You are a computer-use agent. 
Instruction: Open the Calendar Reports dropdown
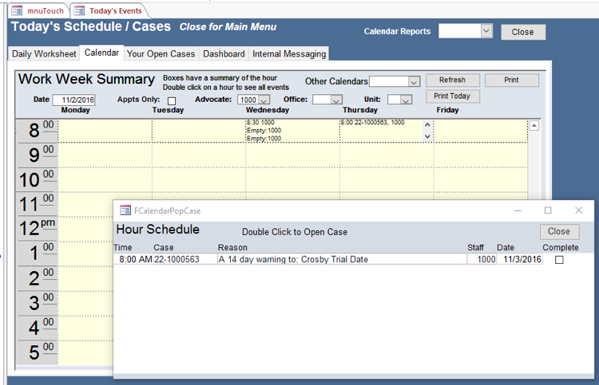(486, 31)
